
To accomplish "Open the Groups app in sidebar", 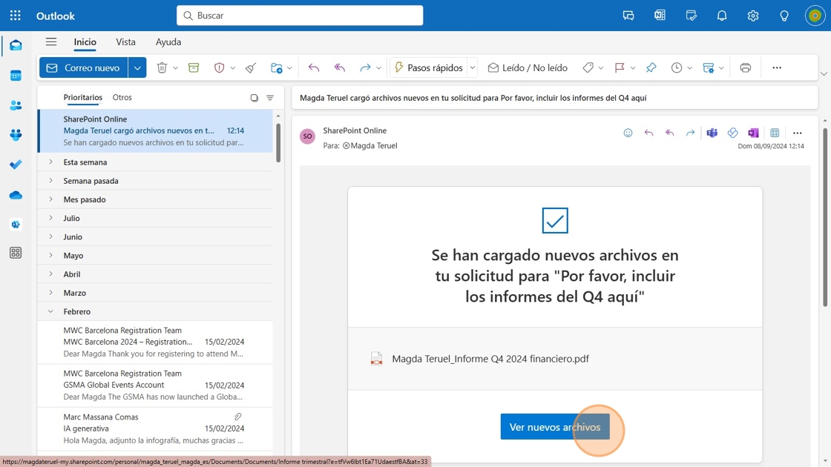I will point(16,135).
